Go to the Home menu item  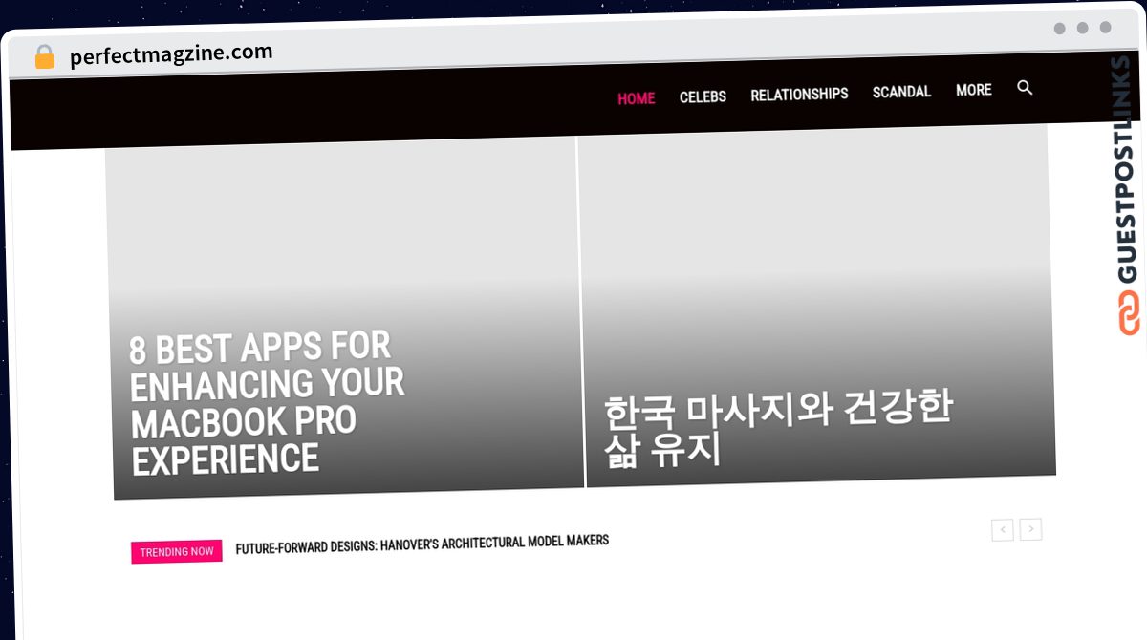click(636, 98)
